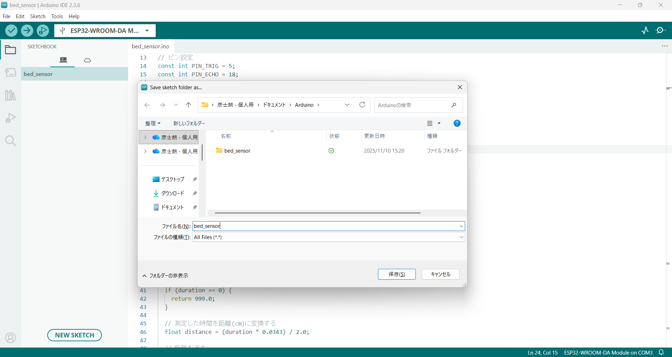The width and height of the screenshot is (672, 357).
Task: Open the Debug sidebar panel icon
Action: (10, 118)
